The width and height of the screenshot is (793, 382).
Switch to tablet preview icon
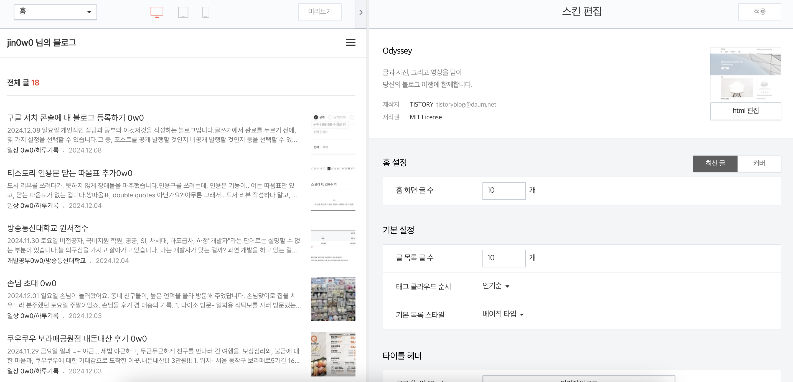183,12
